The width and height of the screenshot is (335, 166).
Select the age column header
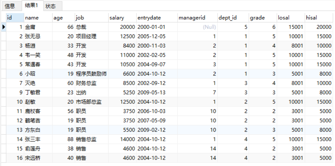(63, 18)
